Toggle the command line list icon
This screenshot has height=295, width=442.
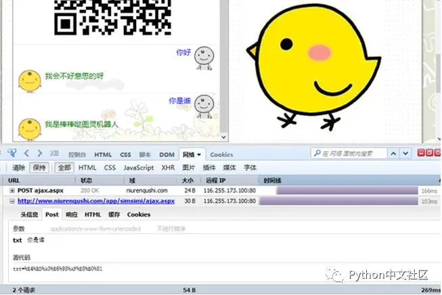click(54, 154)
